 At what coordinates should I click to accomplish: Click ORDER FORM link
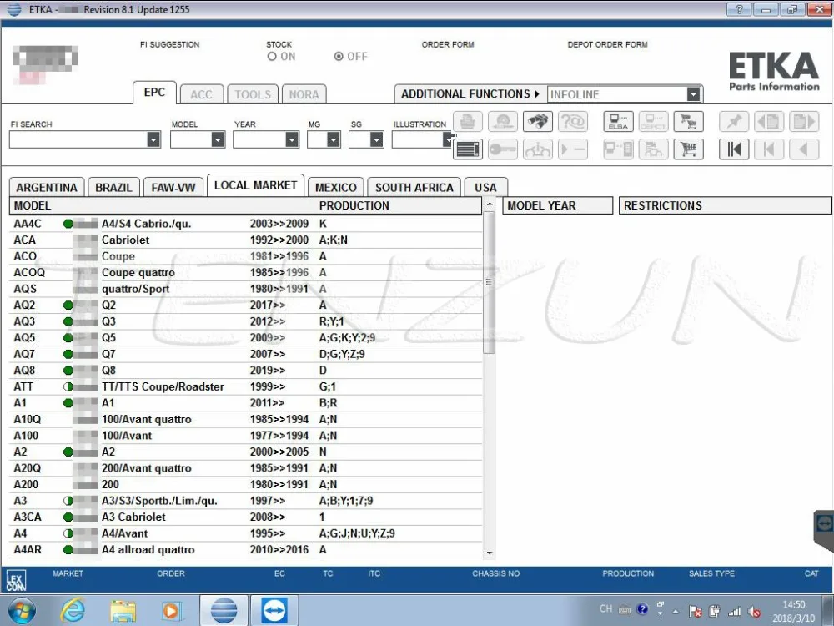point(448,45)
